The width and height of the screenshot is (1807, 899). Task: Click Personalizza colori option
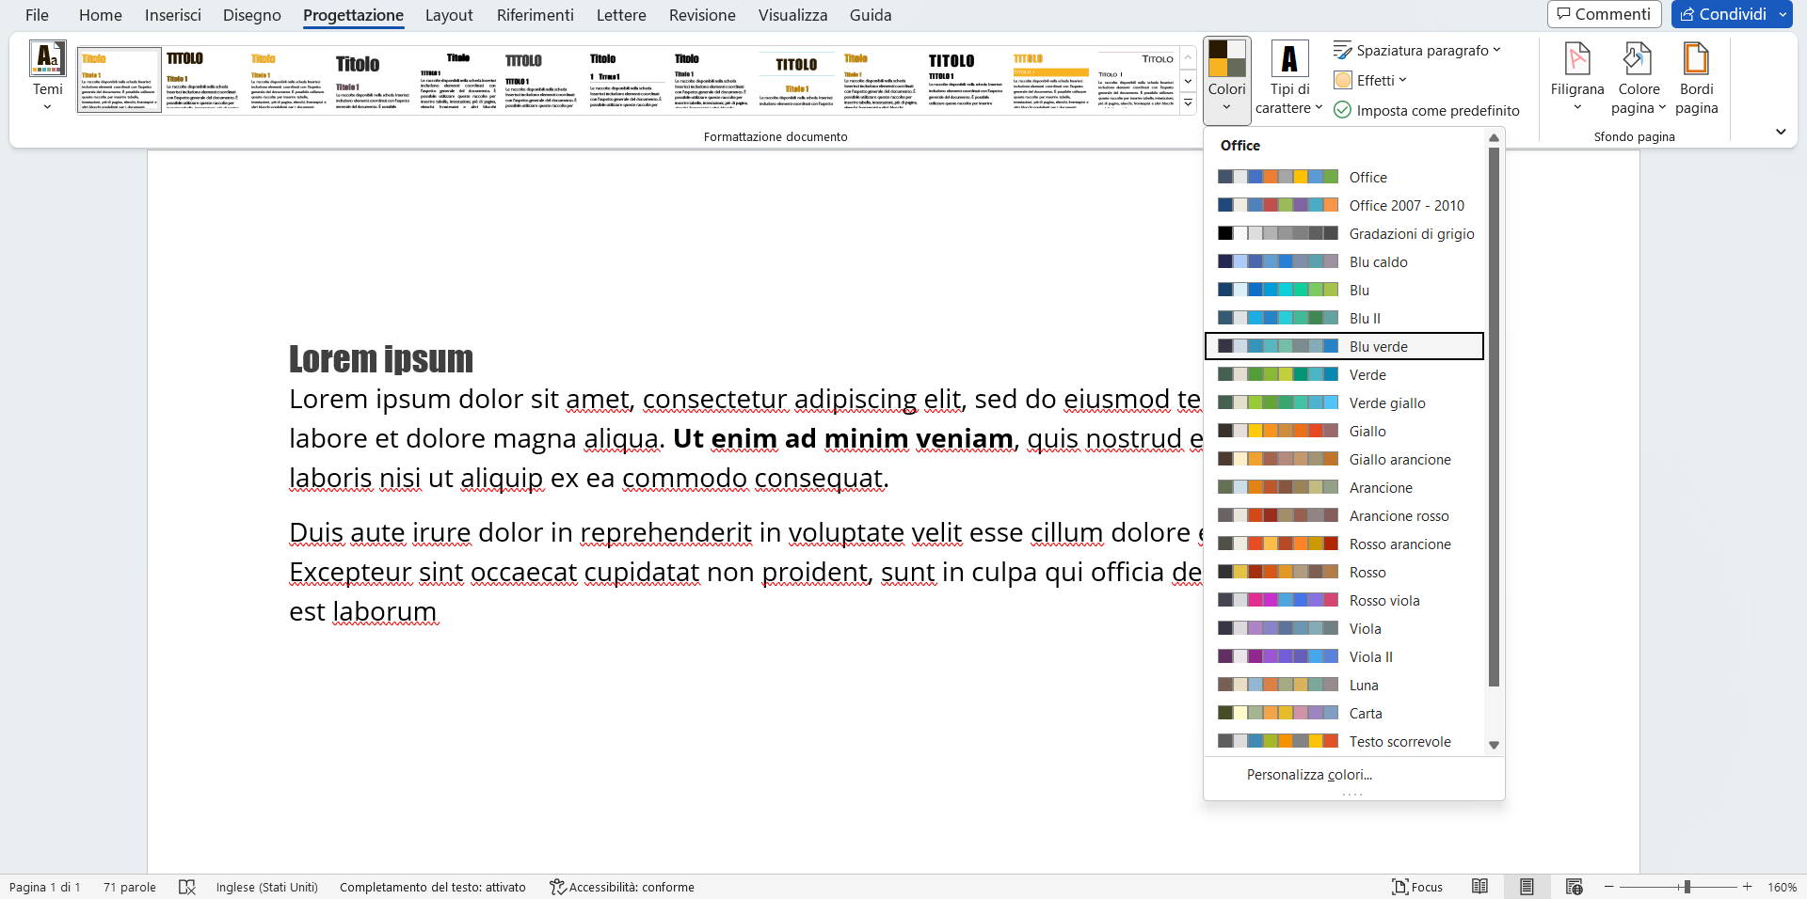coord(1309,774)
